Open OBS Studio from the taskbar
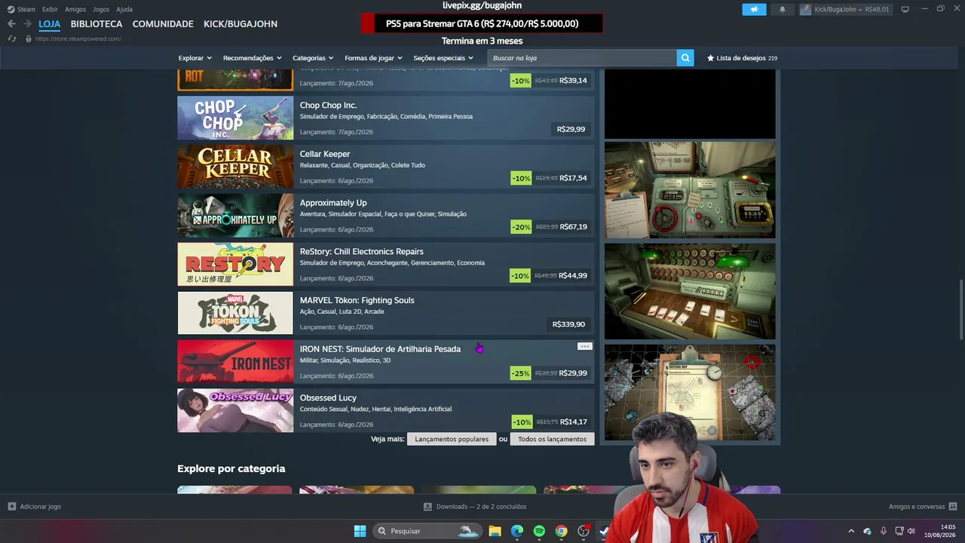The image size is (965, 543). [x=583, y=531]
